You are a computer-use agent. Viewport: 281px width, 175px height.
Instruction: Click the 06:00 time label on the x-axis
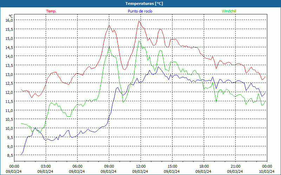pos(77,166)
